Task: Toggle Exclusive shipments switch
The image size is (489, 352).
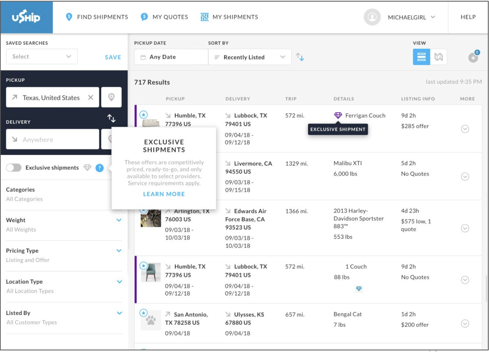Action: coord(14,168)
